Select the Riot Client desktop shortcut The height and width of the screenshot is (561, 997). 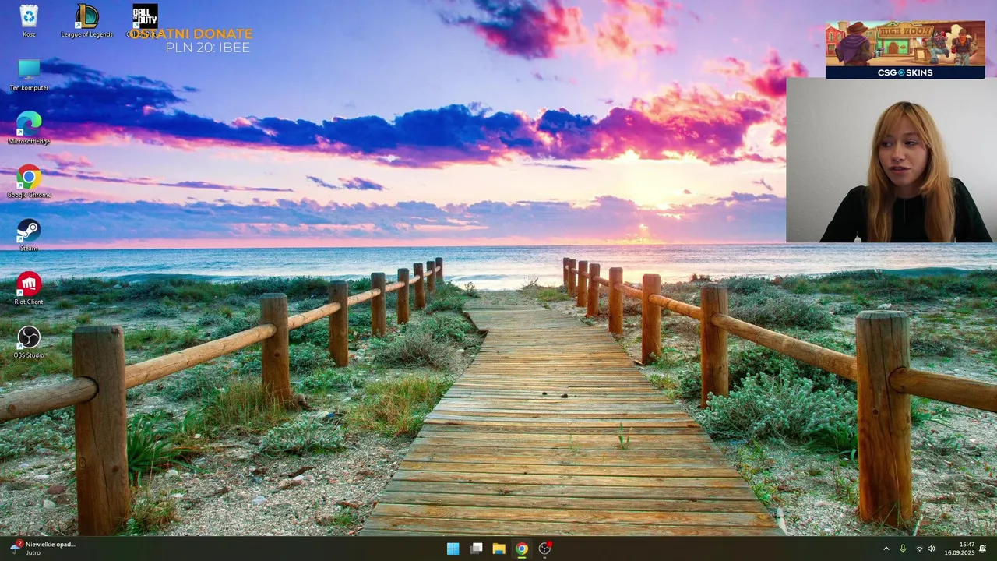tap(29, 288)
